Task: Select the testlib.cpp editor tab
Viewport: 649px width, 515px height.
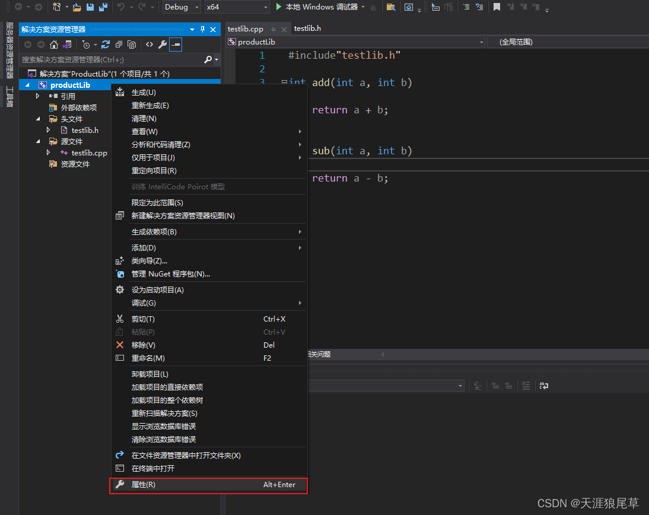Action: tap(246, 29)
